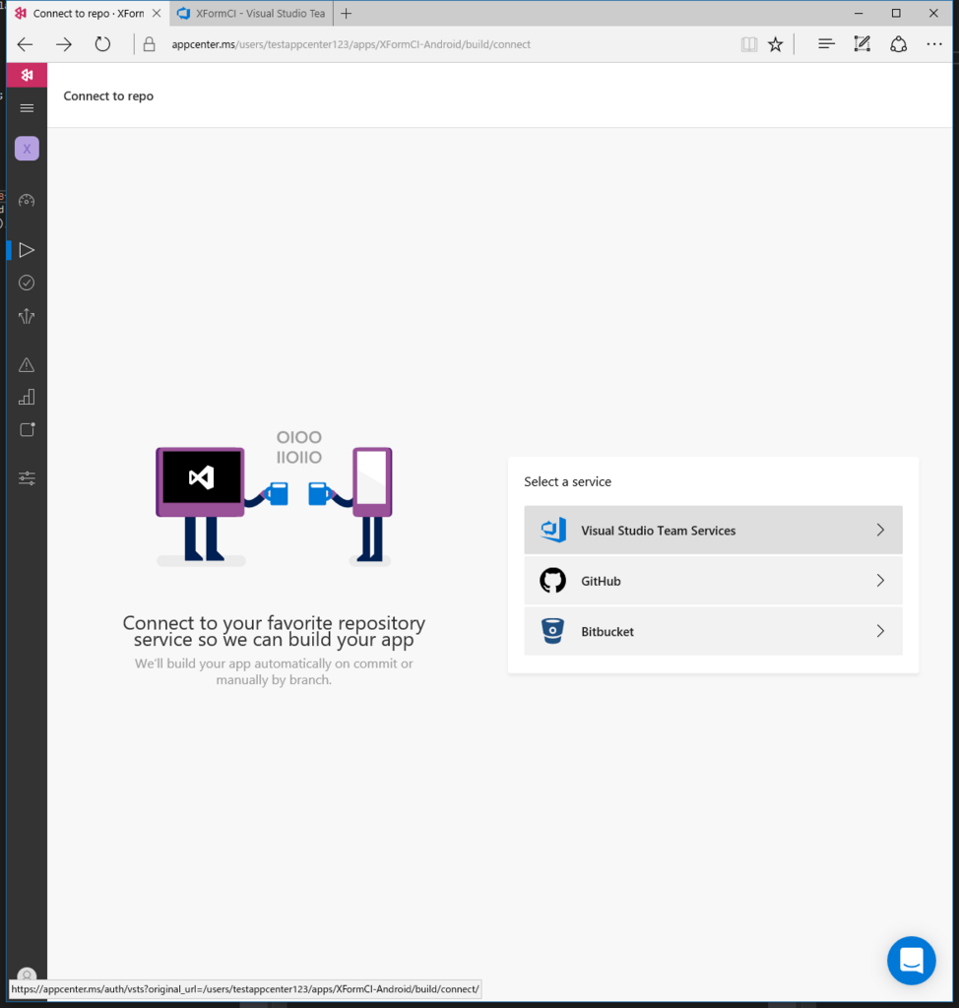Minimize the browser window
Image resolution: width=959 pixels, height=1008 pixels.
coord(859,13)
